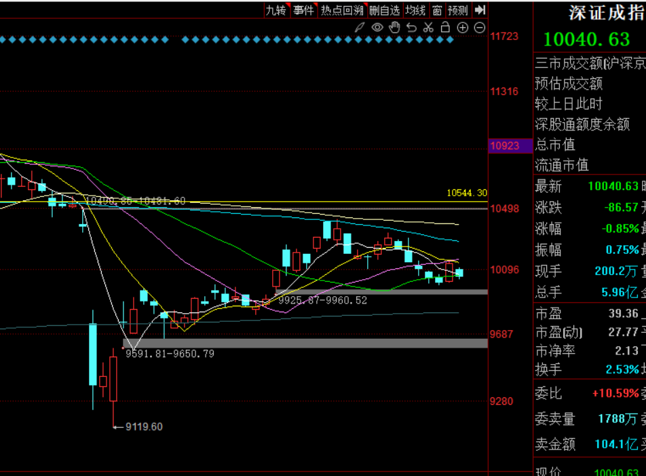
Task: Click the 窗 window button
Action: [437, 10]
